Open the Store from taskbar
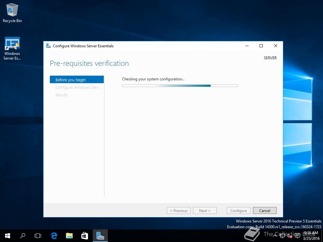The height and width of the screenshot is (242, 323). coord(85,236)
